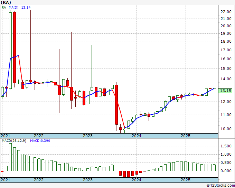Image resolution: width=235 pixels, height=188 pixels.
Task: Click the MACD:0.390 value label
Action: [40, 141]
